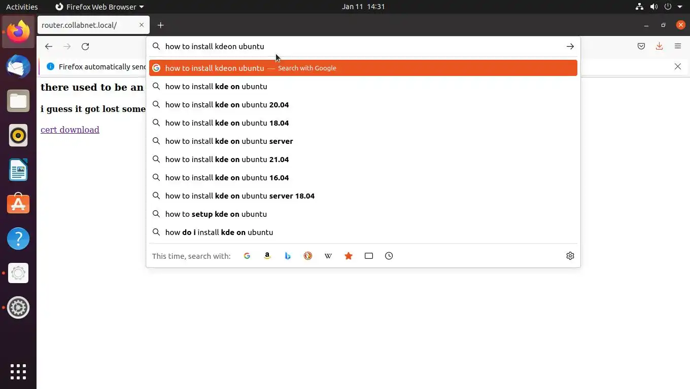690x389 pixels.
Task: Close the router.collabnet.local tab
Action: tap(142, 25)
